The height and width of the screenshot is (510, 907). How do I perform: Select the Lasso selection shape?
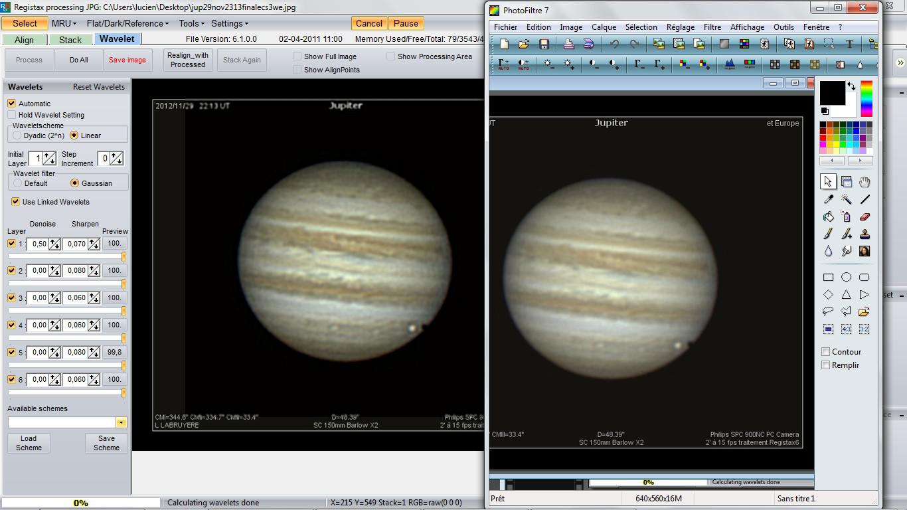[828, 311]
